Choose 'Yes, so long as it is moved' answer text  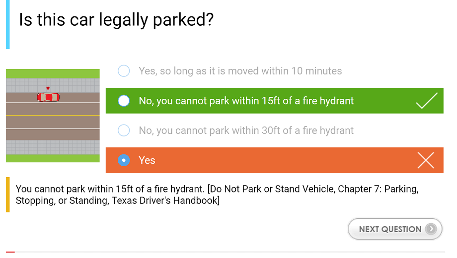coord(240,71)
